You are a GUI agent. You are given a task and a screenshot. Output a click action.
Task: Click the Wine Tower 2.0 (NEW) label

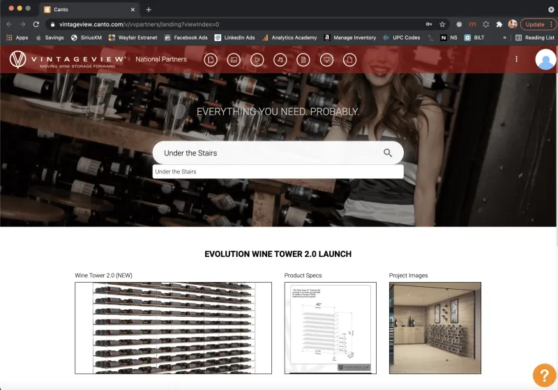click(x=103, y=275)
